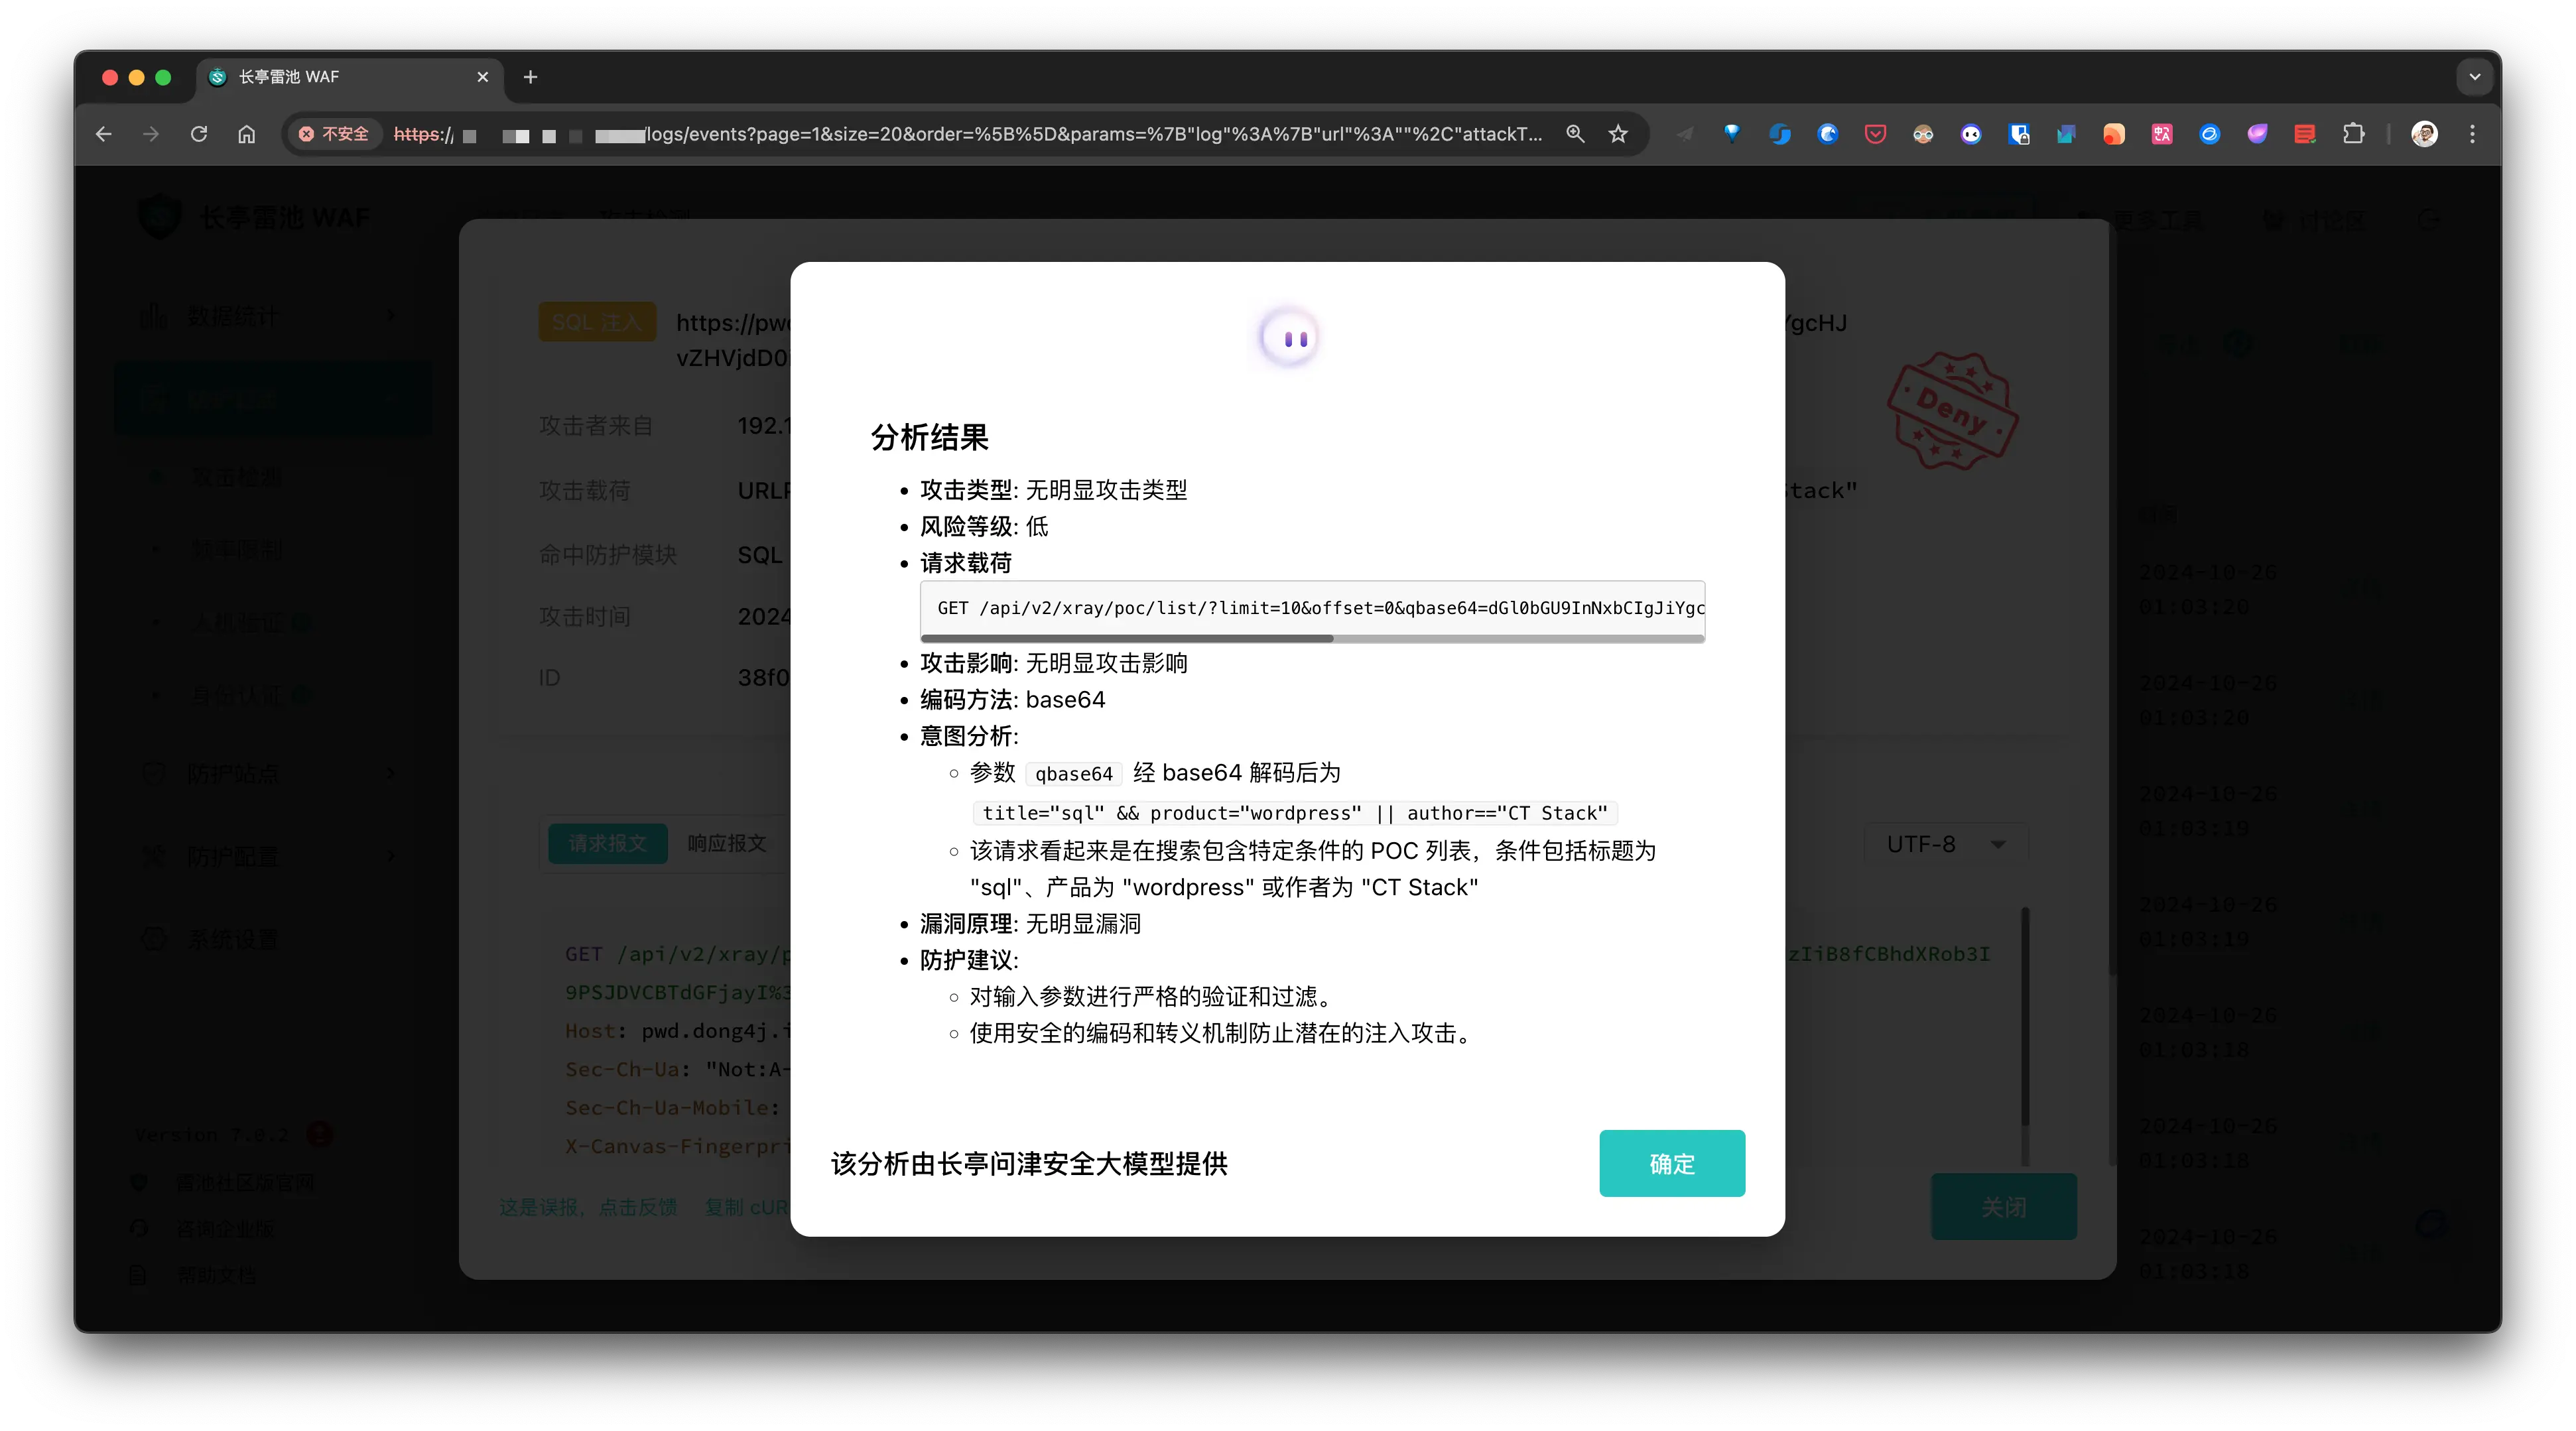Open the zoom lens icon in address bar
The width and height of the screenshot is (2576, 1431).
1575,133
